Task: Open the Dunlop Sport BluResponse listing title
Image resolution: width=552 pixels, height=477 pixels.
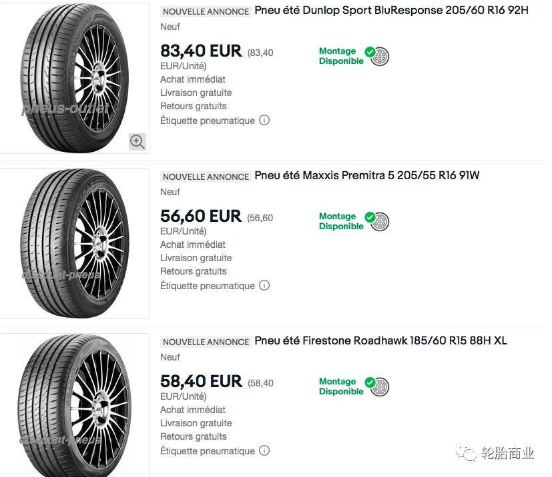Action: point(391,11)
